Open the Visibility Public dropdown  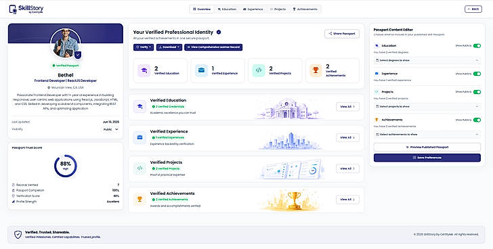[x=110, y=129]
